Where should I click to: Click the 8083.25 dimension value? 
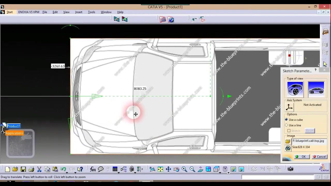click(x=140, y=89)
